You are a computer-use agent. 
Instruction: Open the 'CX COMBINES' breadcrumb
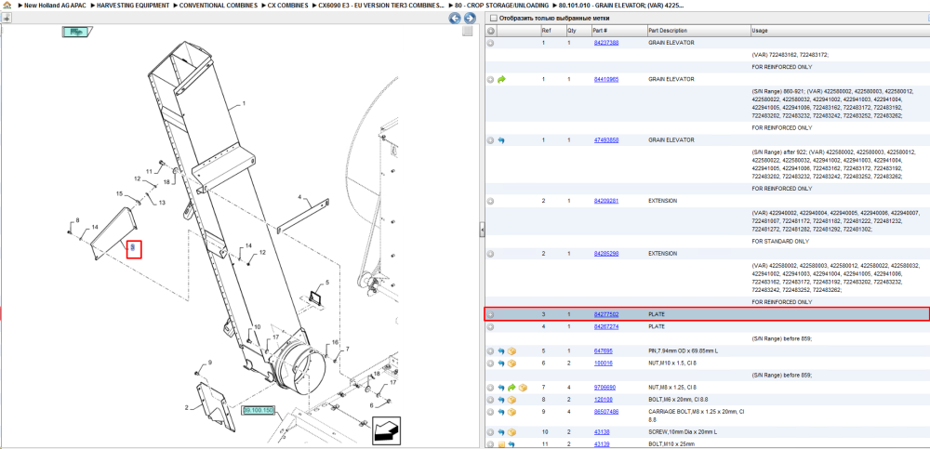coord(287,5)
